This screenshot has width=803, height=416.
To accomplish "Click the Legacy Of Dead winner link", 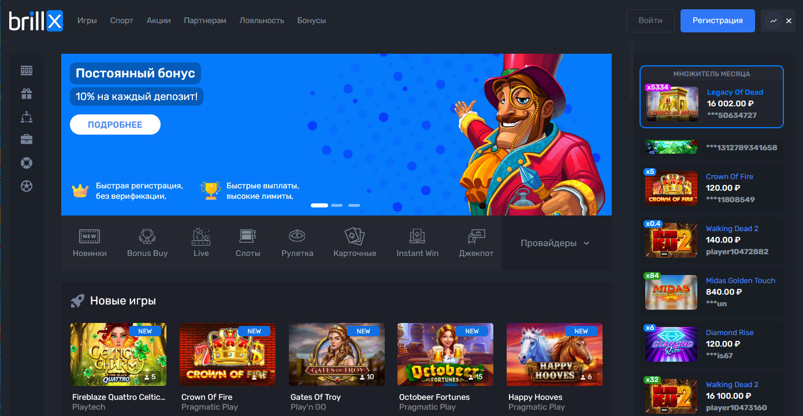I will (x=735, y=92).
